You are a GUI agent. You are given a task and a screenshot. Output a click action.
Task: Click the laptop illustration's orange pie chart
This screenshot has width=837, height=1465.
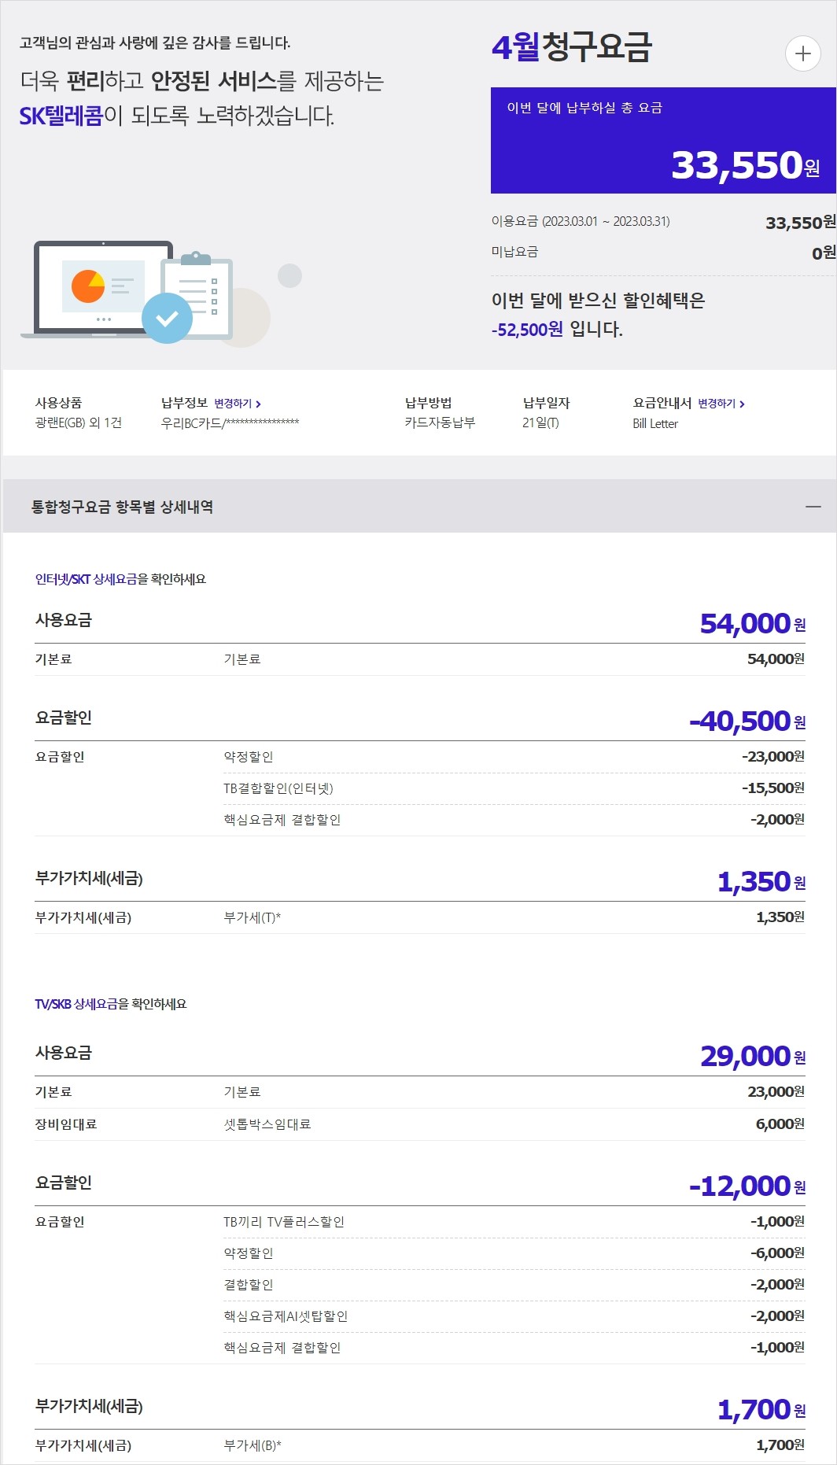click(x=88, y=286)
